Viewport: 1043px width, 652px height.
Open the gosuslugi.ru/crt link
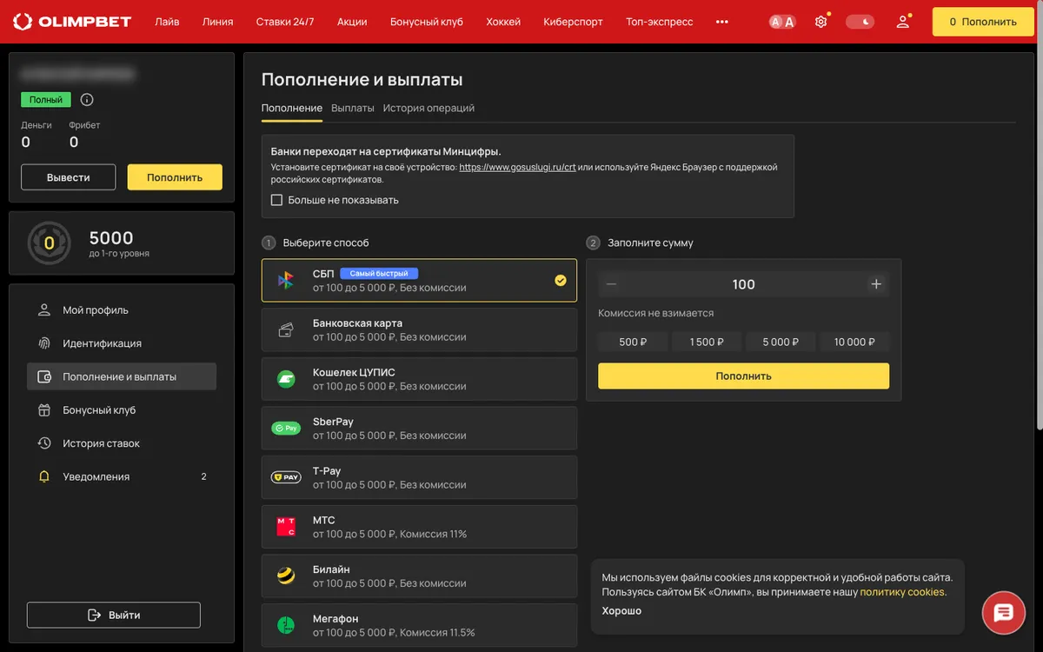click(x=517, y=167)
